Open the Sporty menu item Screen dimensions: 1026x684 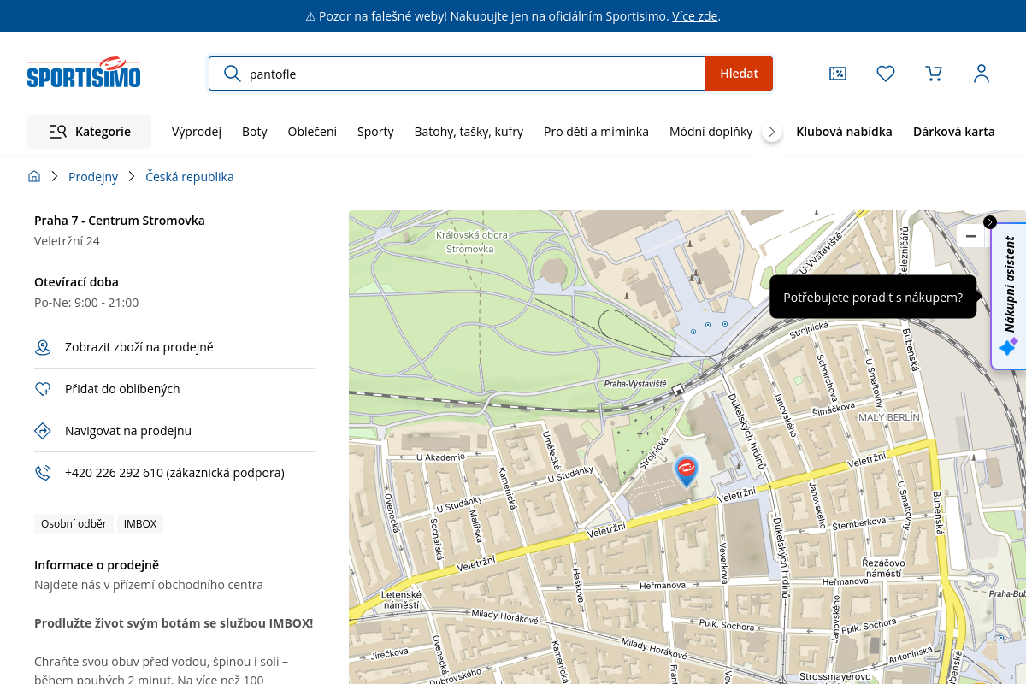375,132
